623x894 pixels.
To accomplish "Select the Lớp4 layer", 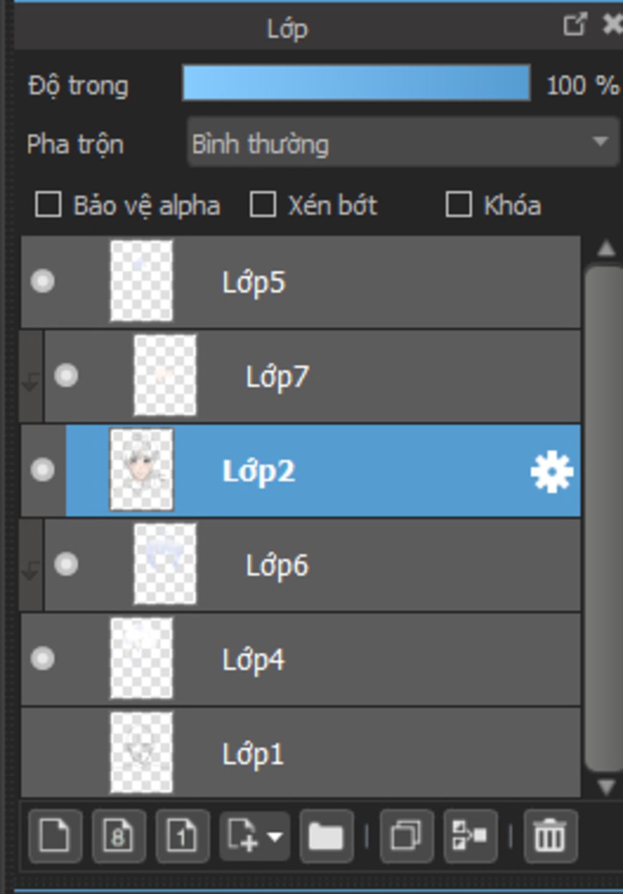I will click(301, 659).
